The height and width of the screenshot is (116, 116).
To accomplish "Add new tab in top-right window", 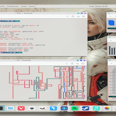I will pyautogui.click(x=110, y=16).
